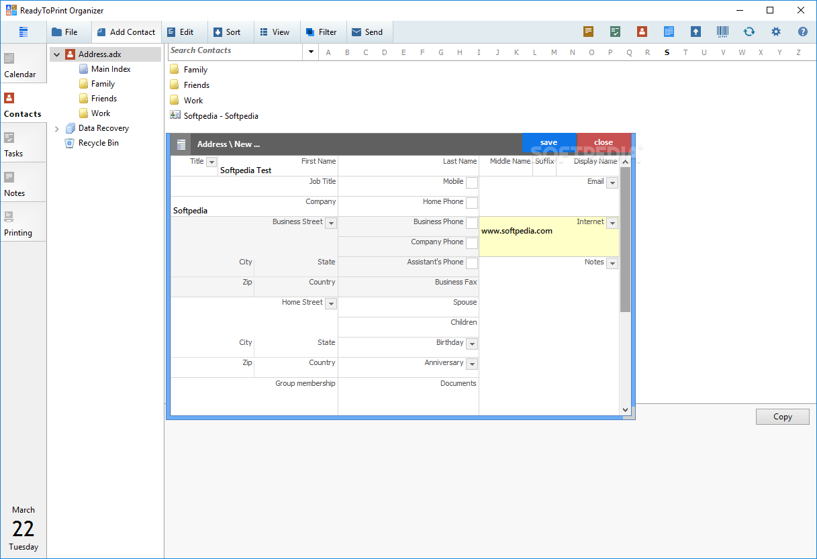Image resolution: width=817 pixels, height=559 pixels.
Task: Select the Family folder in the tree
Action: 103,84
